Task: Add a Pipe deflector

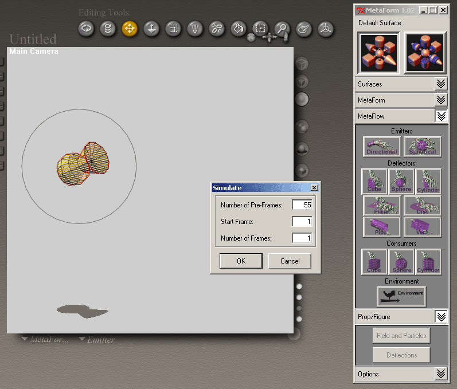Action: pos(381,227)
